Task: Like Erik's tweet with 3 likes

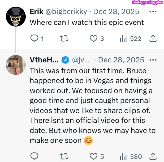Action: point(93,39)
